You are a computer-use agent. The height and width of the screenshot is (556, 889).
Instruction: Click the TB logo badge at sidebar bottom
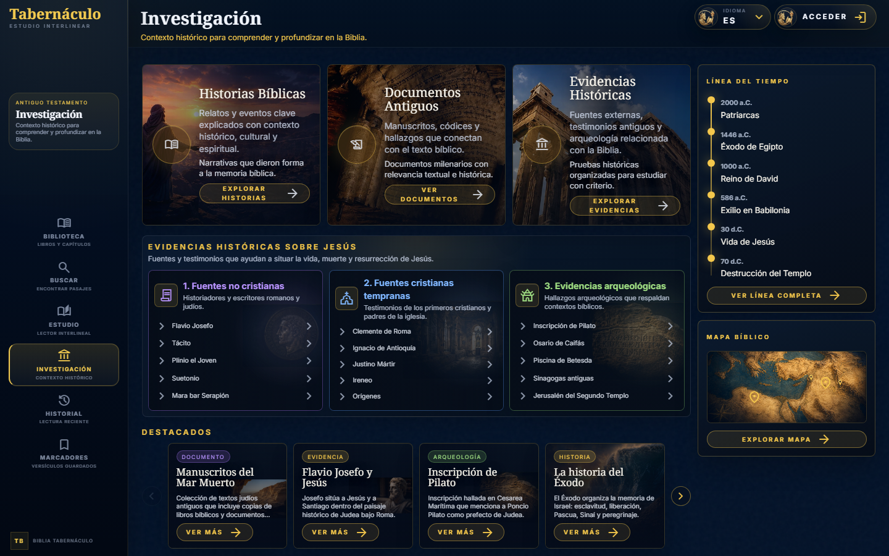coord(19,541)
